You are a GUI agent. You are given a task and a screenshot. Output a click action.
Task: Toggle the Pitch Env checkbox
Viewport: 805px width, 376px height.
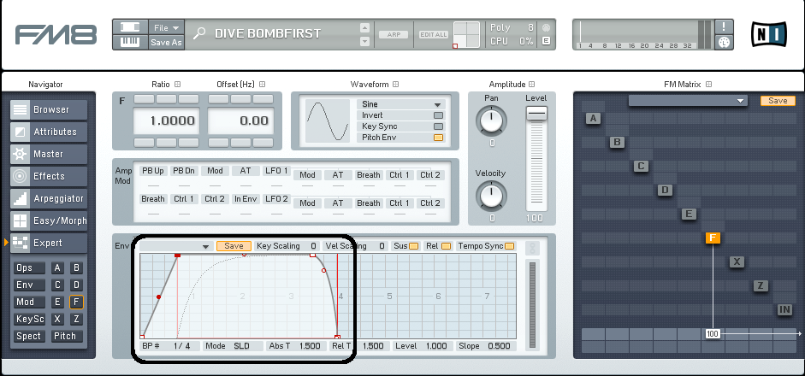(439, 138)
